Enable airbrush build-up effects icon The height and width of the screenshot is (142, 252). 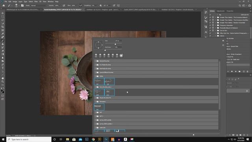tap(80, 6)
